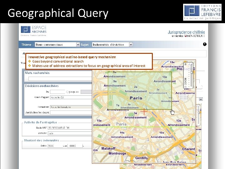
Task: Click the Jurisprudence chiffrée service logo
Action: [x=186, y=34]
